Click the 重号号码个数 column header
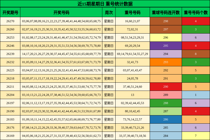This screenshot has height=140, width=210. pos(196,12)
